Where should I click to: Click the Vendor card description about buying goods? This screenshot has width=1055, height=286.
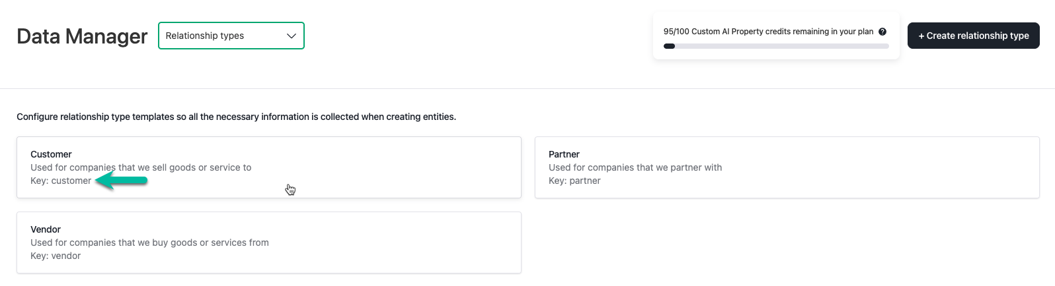(149, 243)
